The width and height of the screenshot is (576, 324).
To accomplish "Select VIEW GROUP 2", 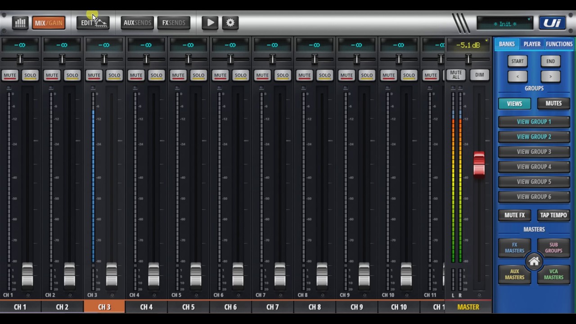I will [x=534, y=137].
